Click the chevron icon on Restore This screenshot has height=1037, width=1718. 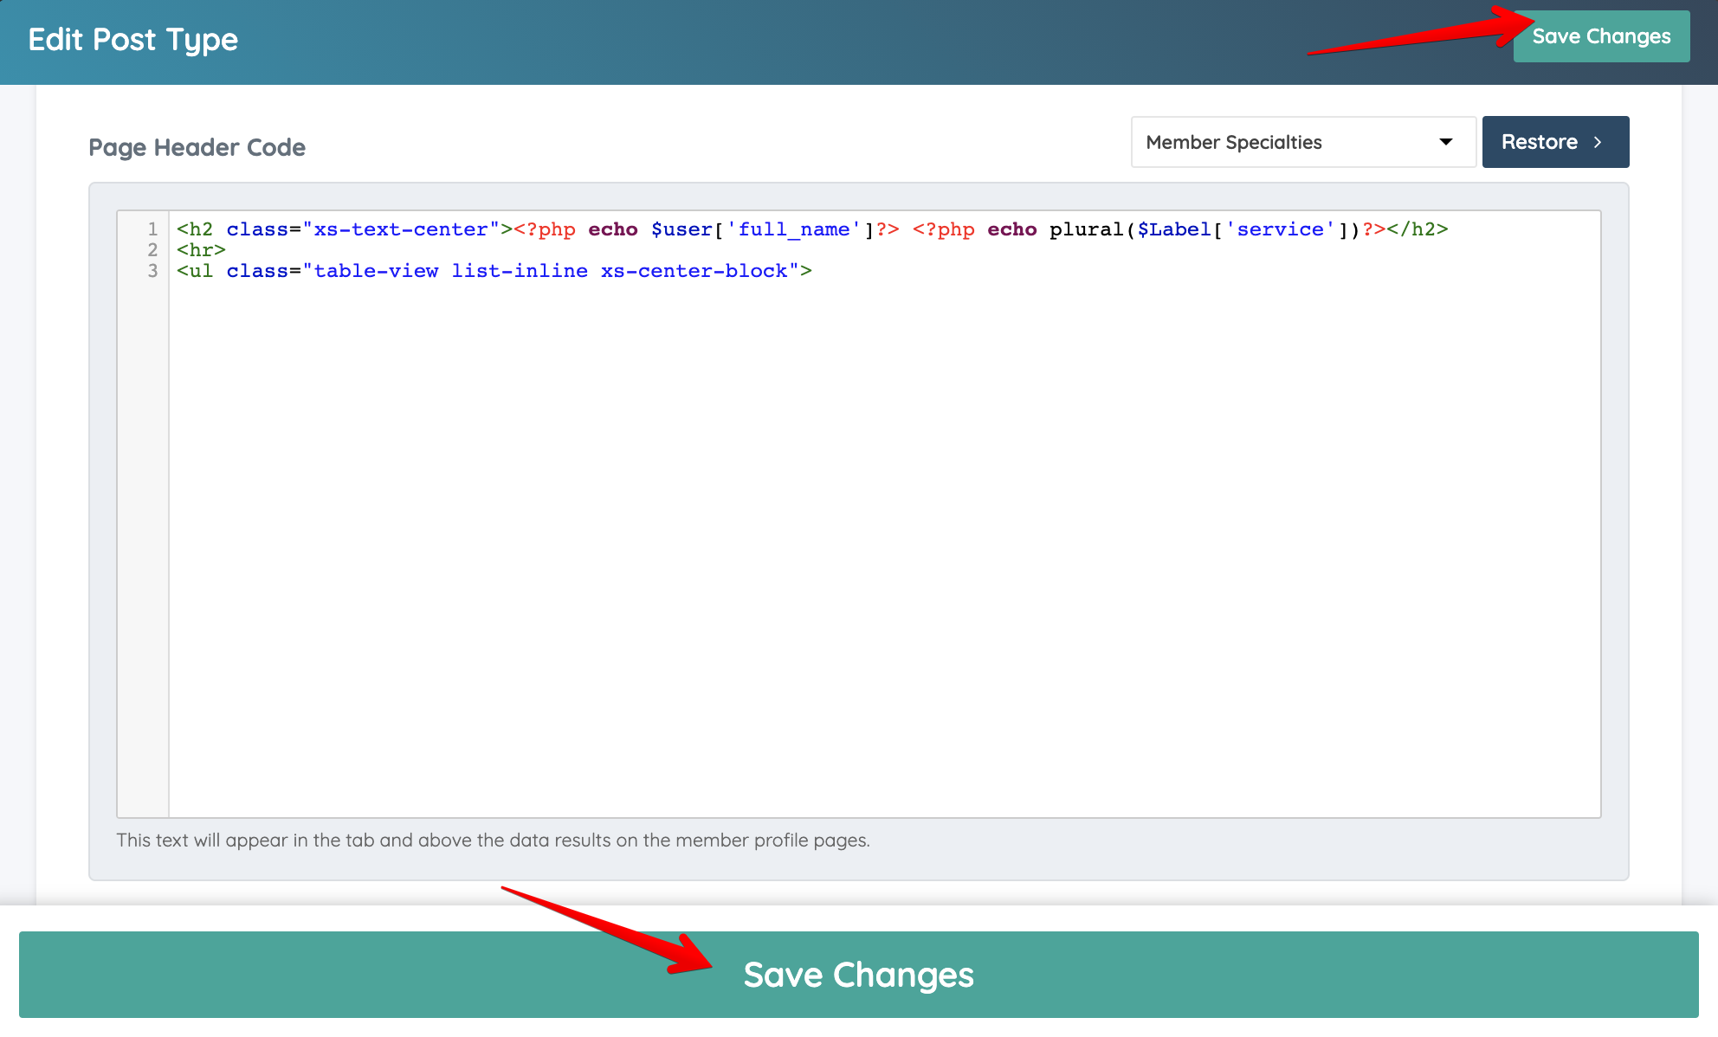pyautogui.click(x=1598, y=142)
